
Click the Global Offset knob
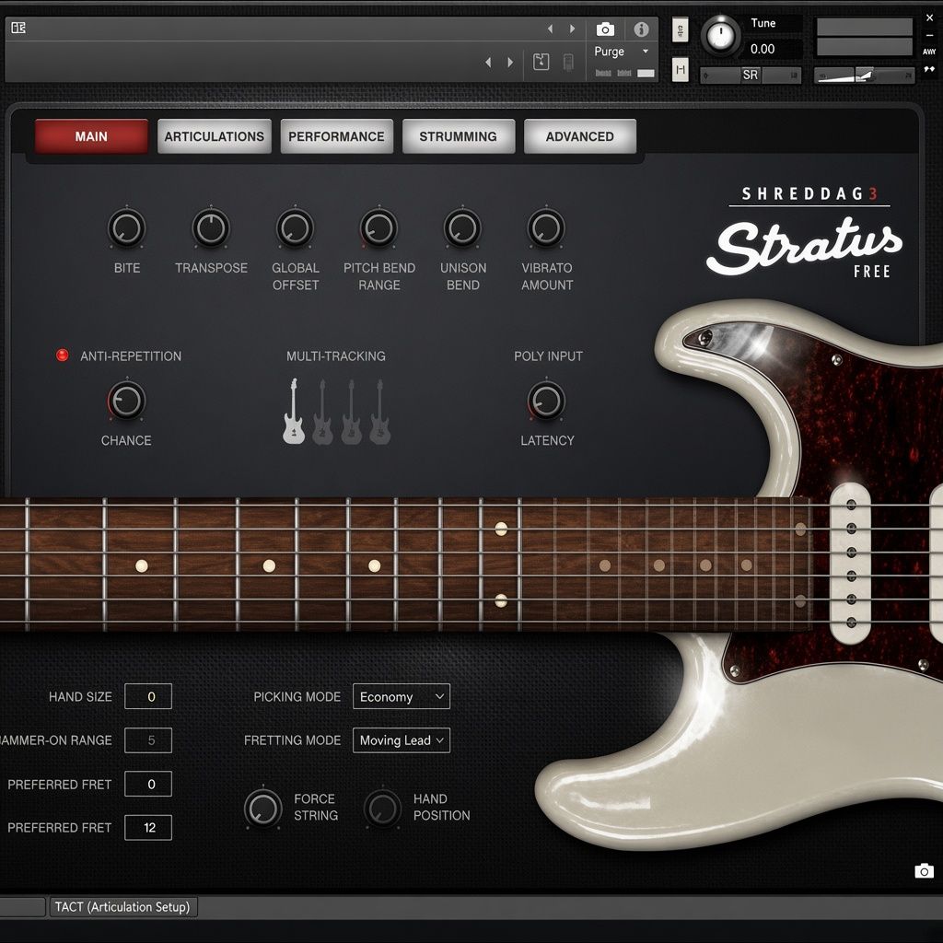tap(296, 228)
